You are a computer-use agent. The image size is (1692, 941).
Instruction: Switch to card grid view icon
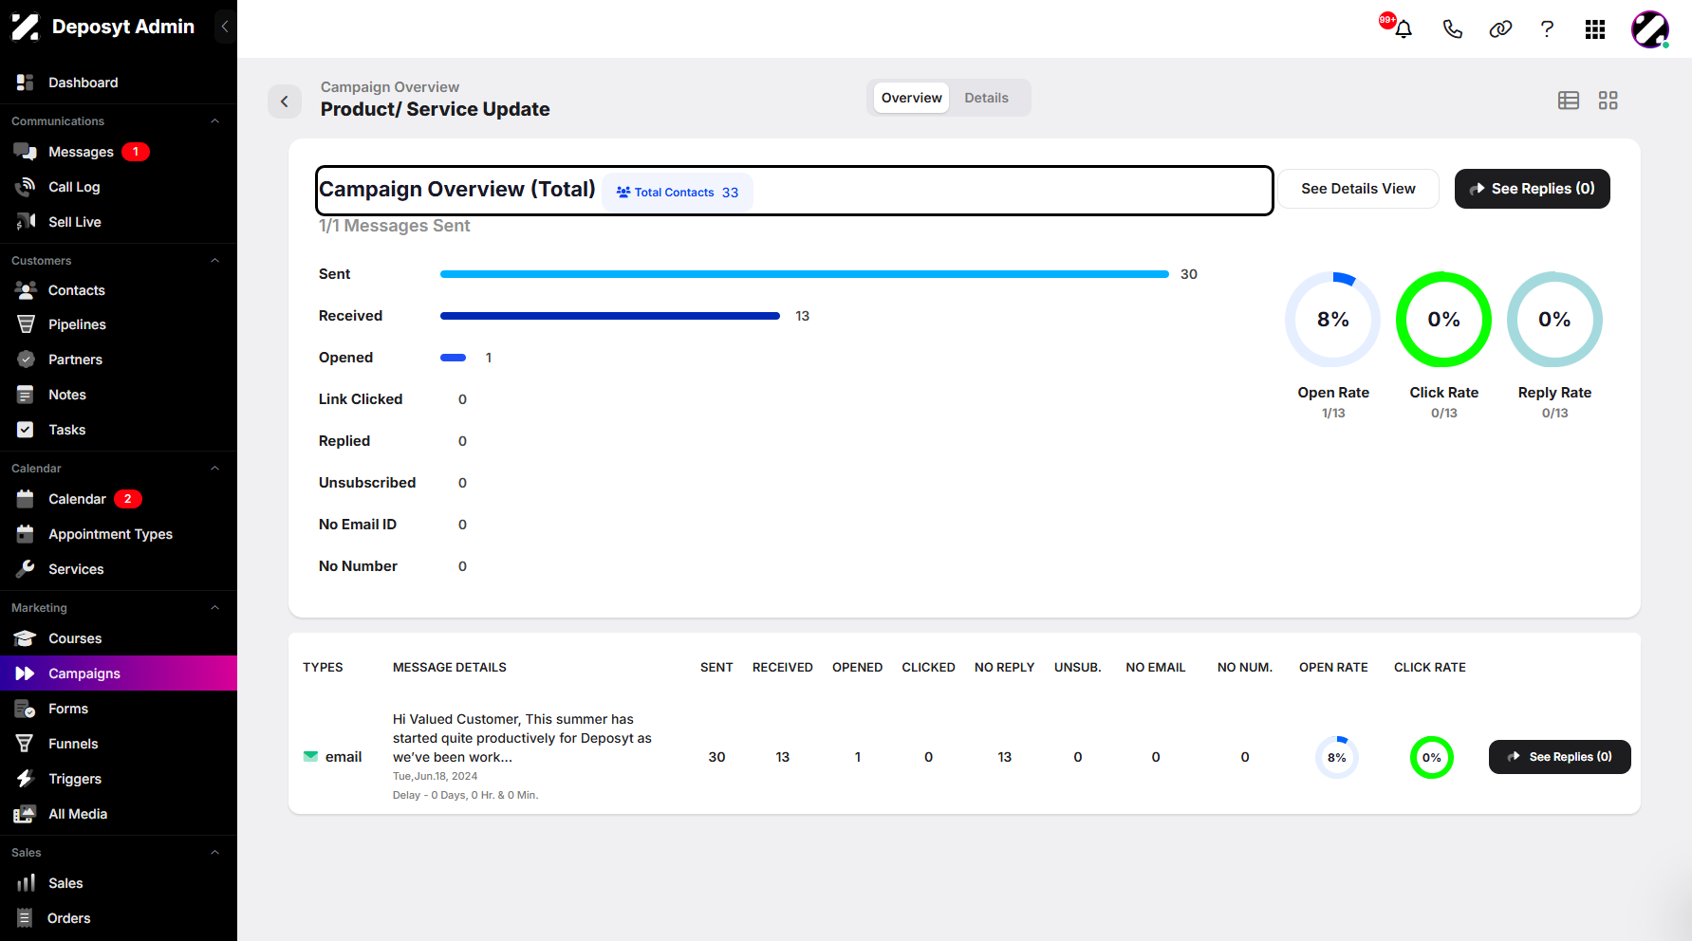tap(1608, 101)
